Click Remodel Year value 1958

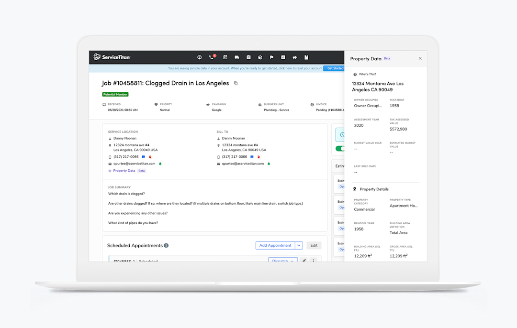359,229
